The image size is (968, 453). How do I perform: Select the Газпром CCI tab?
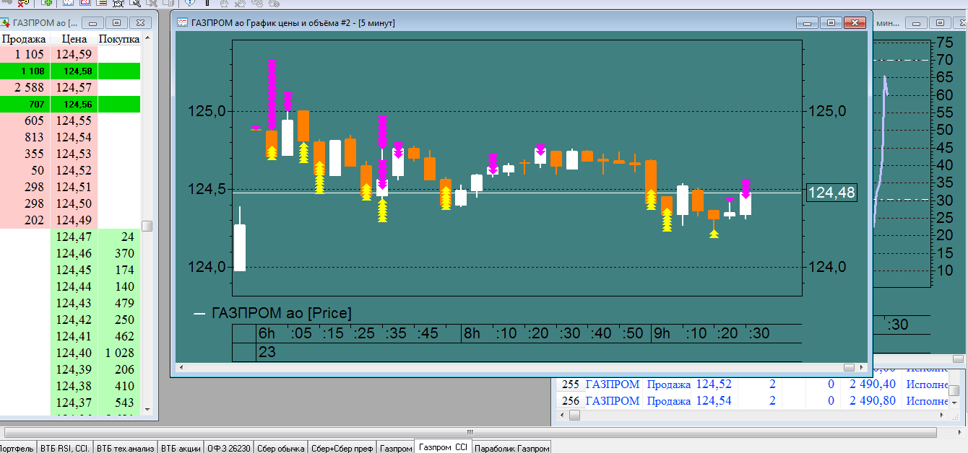444,447
